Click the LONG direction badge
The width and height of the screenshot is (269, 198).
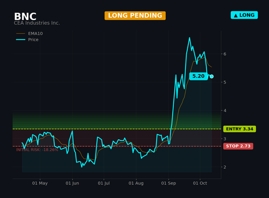coord(244,15)
